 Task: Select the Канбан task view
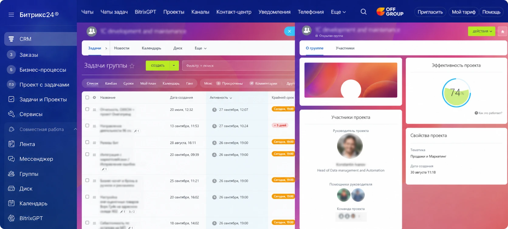pos(111,84)
